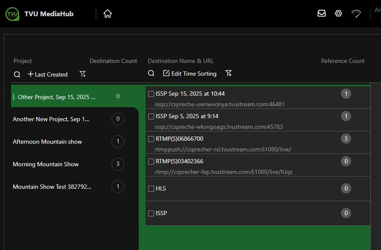Enable the HLS destination checkbox

(x=151, y=189)
